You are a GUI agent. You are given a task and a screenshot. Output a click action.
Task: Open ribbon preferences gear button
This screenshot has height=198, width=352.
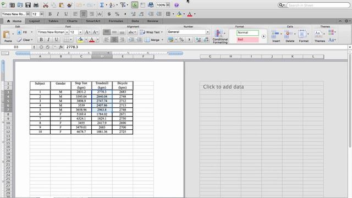tap(346, 21)
